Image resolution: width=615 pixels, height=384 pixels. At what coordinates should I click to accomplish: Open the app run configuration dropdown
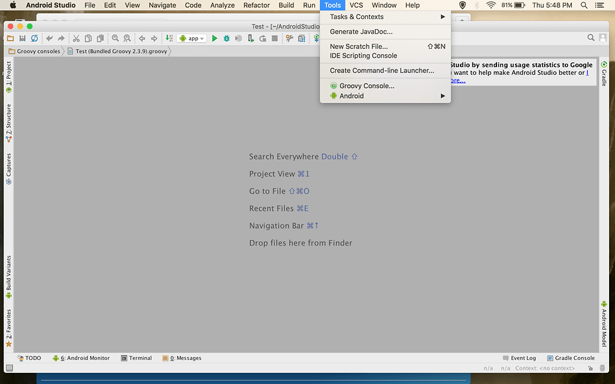[x=192, y=38]
